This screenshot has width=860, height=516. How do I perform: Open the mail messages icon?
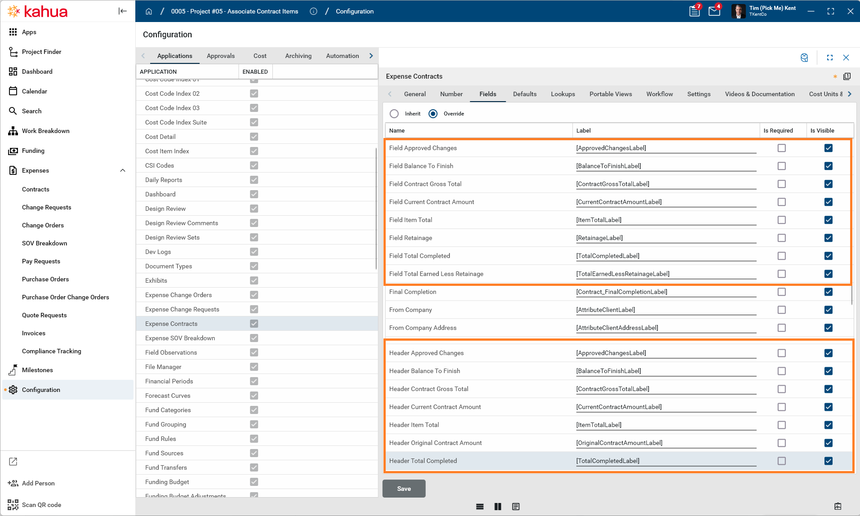(714, 11)
